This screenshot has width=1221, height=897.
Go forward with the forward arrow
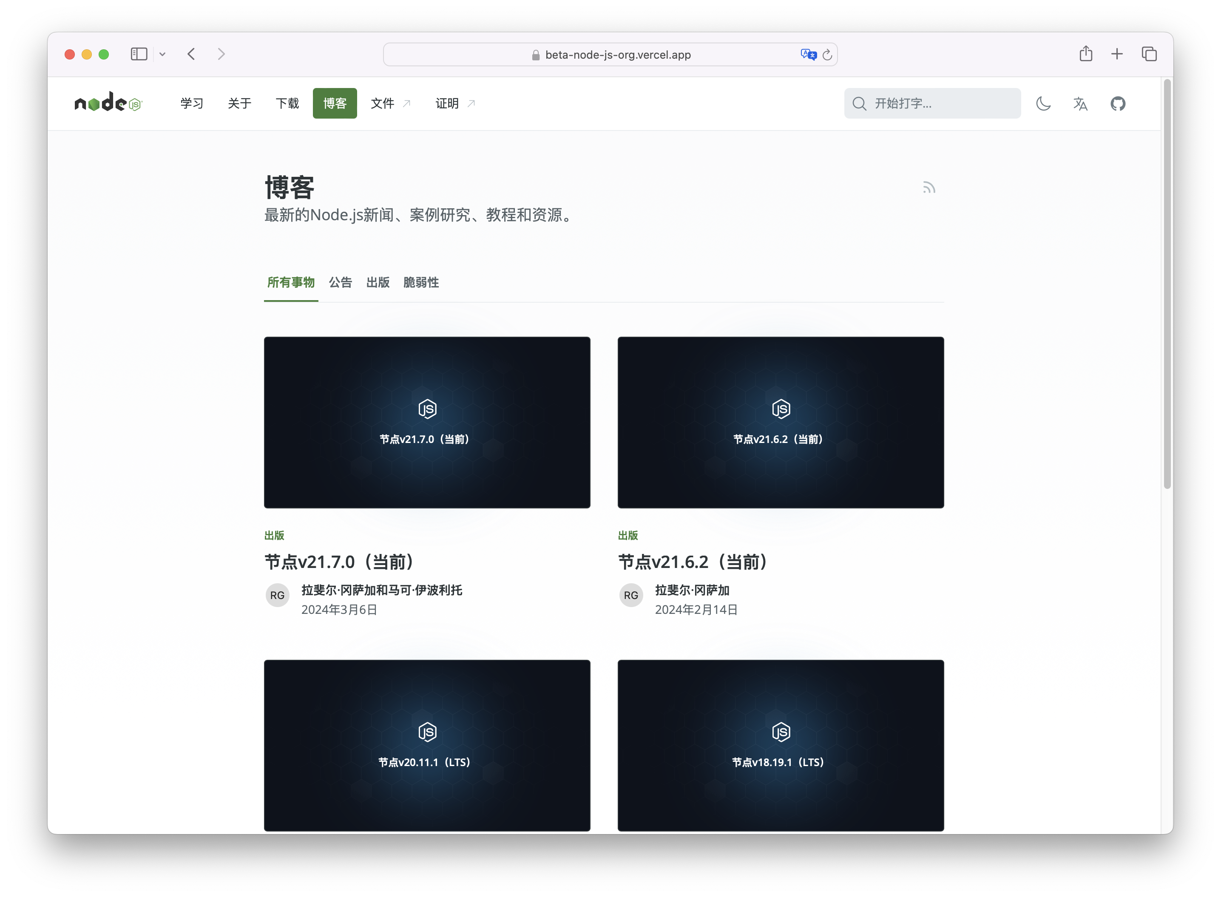221,54
